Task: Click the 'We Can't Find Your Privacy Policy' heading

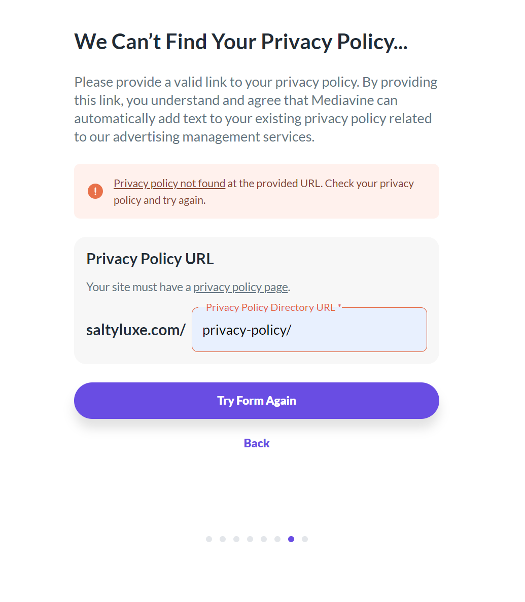Action: coord(241,42)
